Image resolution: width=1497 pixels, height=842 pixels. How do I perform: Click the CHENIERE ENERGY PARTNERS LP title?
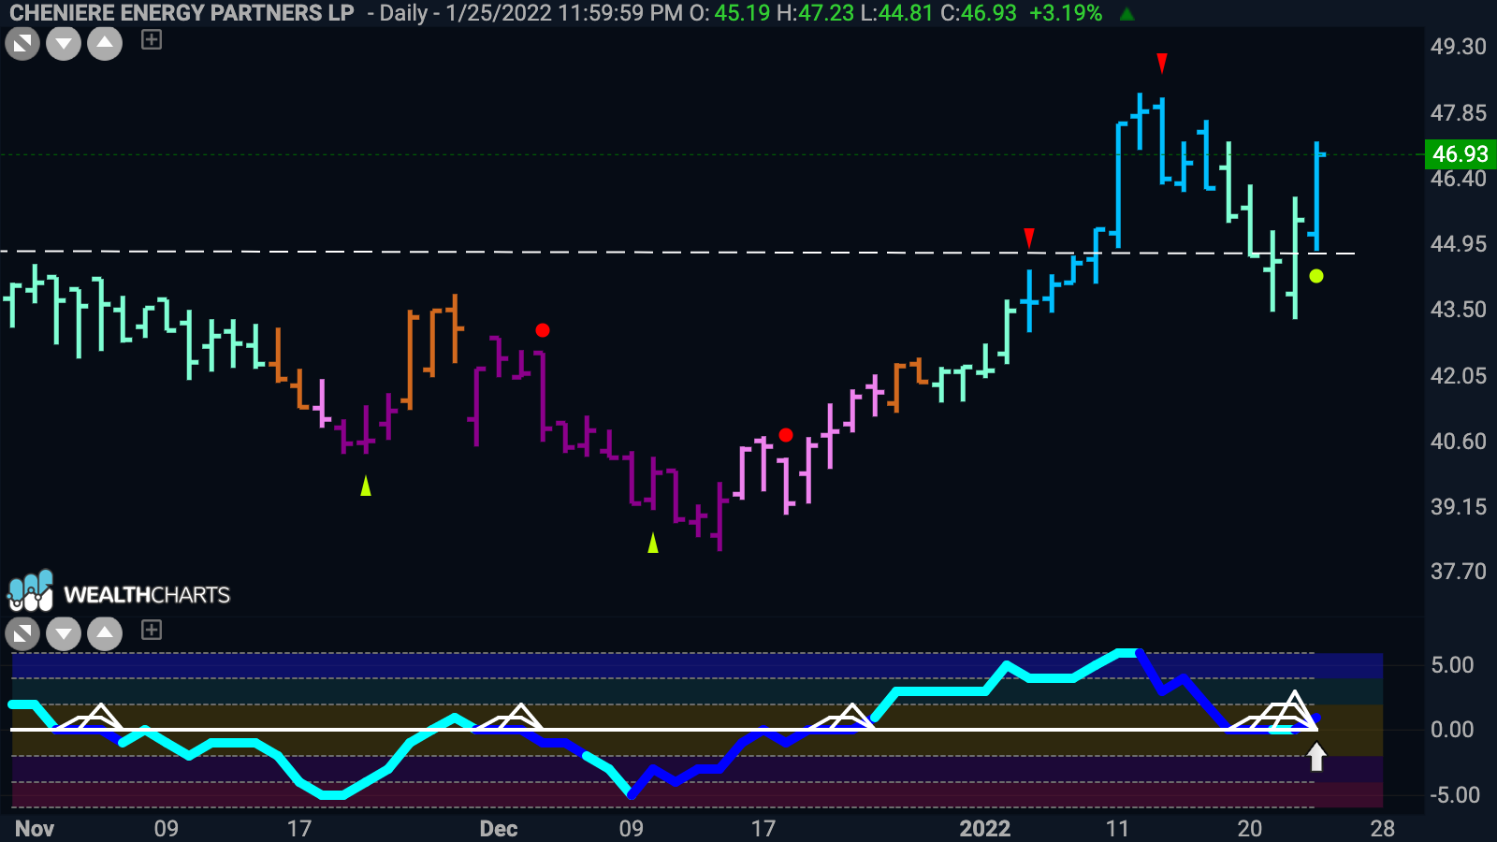tap(182, 13)
